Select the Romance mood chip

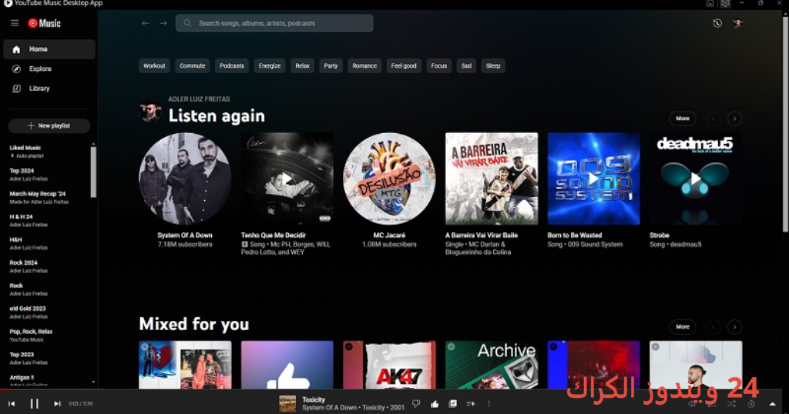[x=364, y=66]
